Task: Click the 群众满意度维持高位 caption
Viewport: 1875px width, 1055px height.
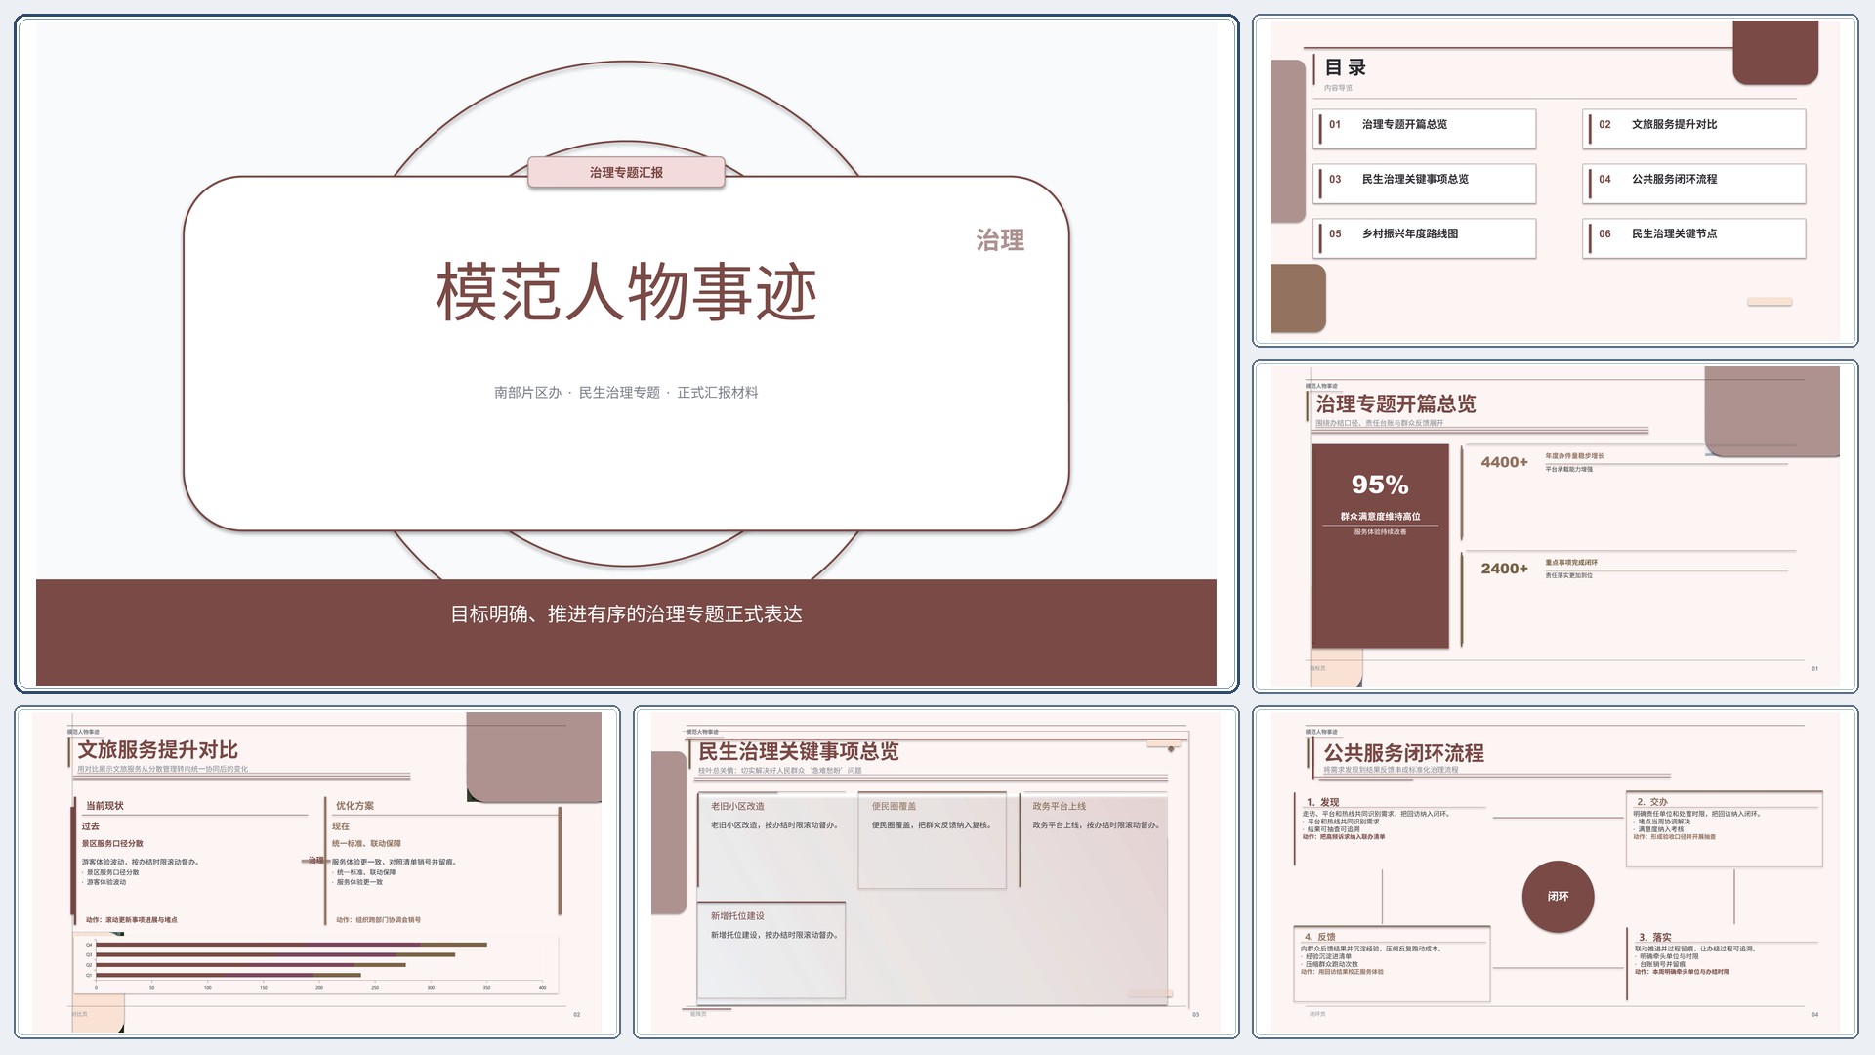Action: coord(1380,516)
